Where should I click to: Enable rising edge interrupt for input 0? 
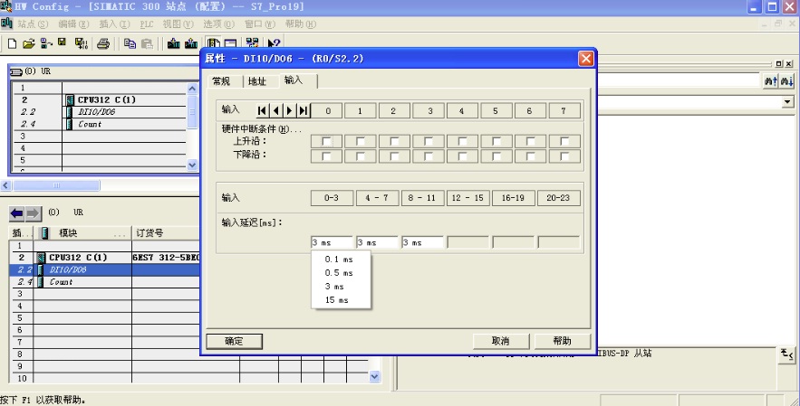point(326,141)
